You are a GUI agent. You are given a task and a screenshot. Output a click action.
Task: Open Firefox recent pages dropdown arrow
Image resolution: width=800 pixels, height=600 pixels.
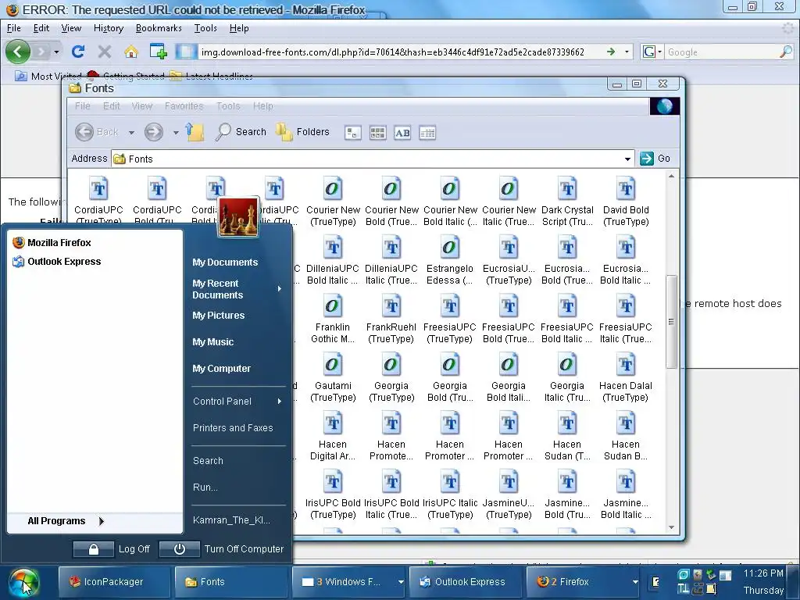point(56,52)
